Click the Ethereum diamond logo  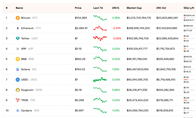point(18,28)
